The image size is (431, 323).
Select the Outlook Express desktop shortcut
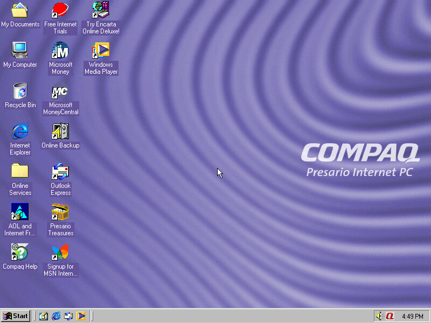(60, 172)
